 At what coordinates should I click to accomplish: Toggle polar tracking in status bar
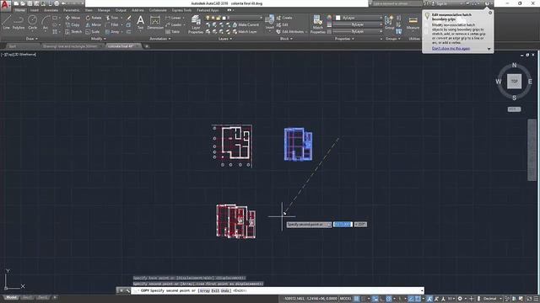coord(389,299)
